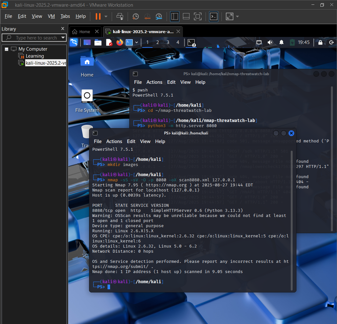Launch Firefox from the Kali panel
This screenshot has height=324, width=337.
point(120,42)
